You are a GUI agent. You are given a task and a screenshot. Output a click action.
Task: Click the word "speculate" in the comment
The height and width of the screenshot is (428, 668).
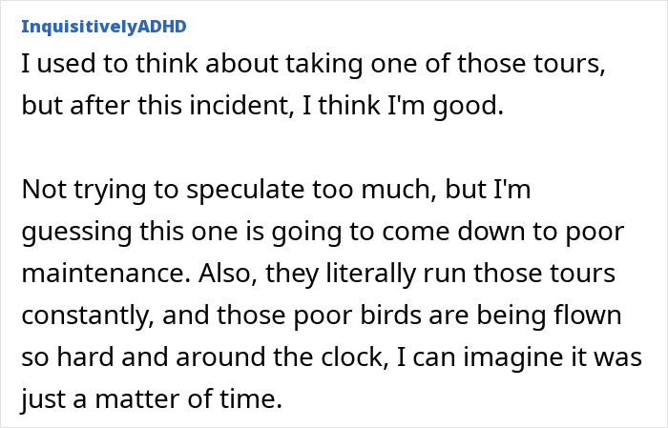coord(247,190)
